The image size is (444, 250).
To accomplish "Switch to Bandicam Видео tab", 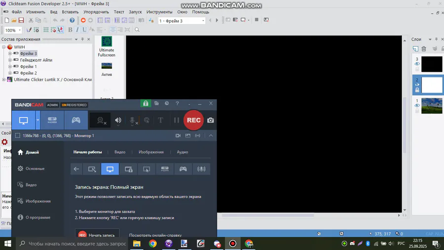I will (x=120, y=152).
